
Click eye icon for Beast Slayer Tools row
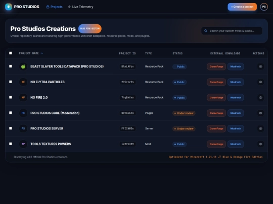click(260, 66)
